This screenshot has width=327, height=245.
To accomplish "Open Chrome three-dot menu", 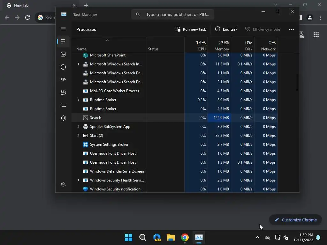I will [320, 18].
